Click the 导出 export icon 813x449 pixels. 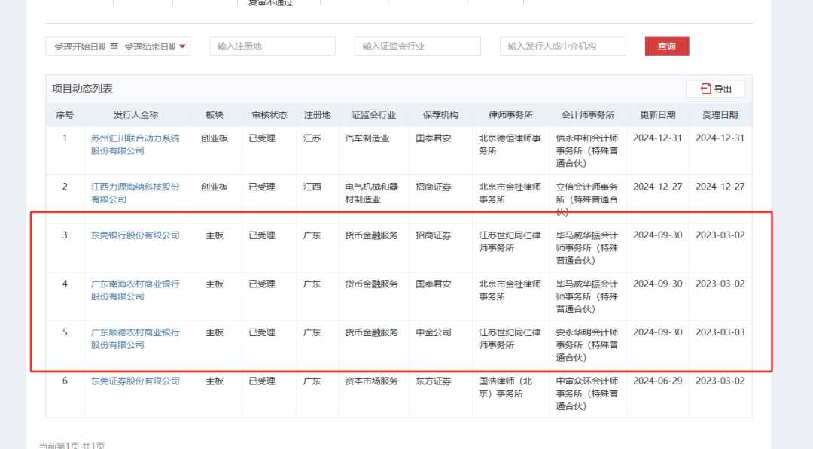coord(705,89)
